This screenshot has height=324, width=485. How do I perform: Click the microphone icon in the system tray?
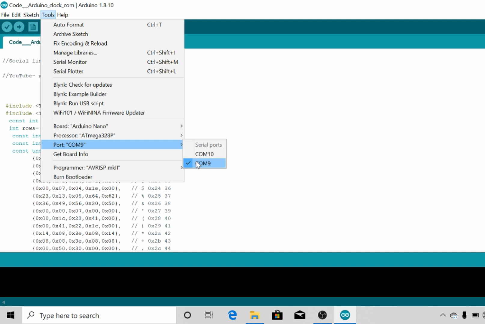(x=464, y=315)
